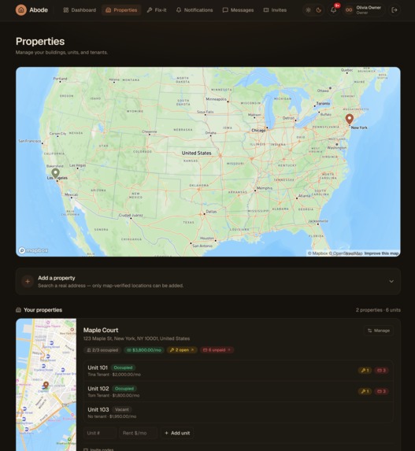Click the plus icon in Add a property
Viewport: 415px width, 451px height.
(28, 281)
